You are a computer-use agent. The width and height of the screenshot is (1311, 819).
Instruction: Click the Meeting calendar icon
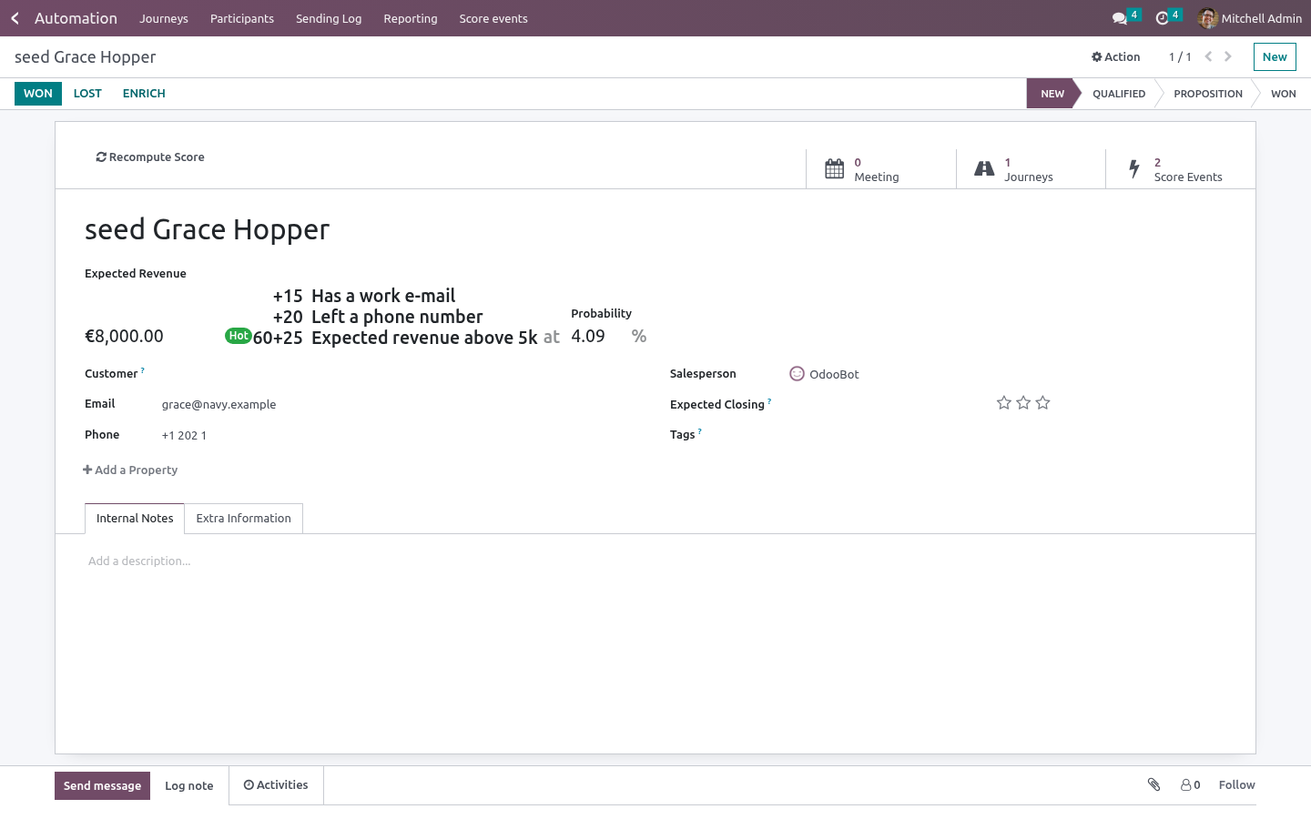(834, 169)
